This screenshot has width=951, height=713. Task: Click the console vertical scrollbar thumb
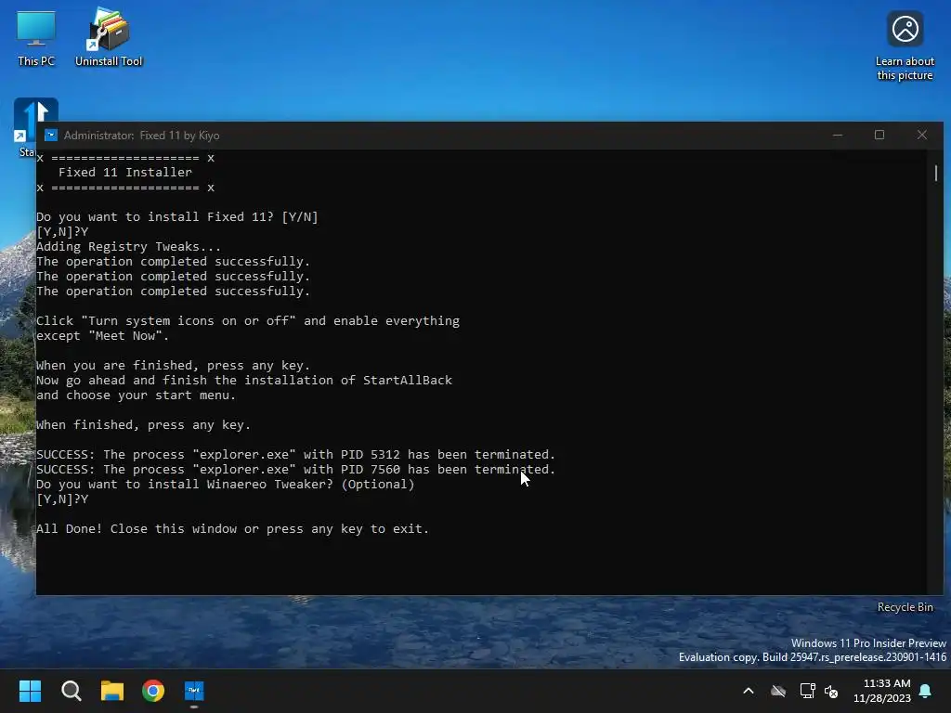[x=936, y=173]
